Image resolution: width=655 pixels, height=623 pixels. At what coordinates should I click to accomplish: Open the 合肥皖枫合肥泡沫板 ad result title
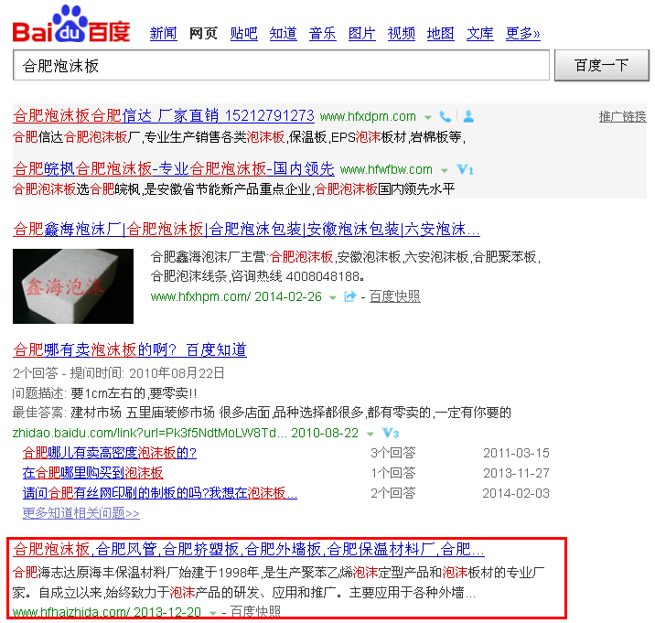click(174, 169)
